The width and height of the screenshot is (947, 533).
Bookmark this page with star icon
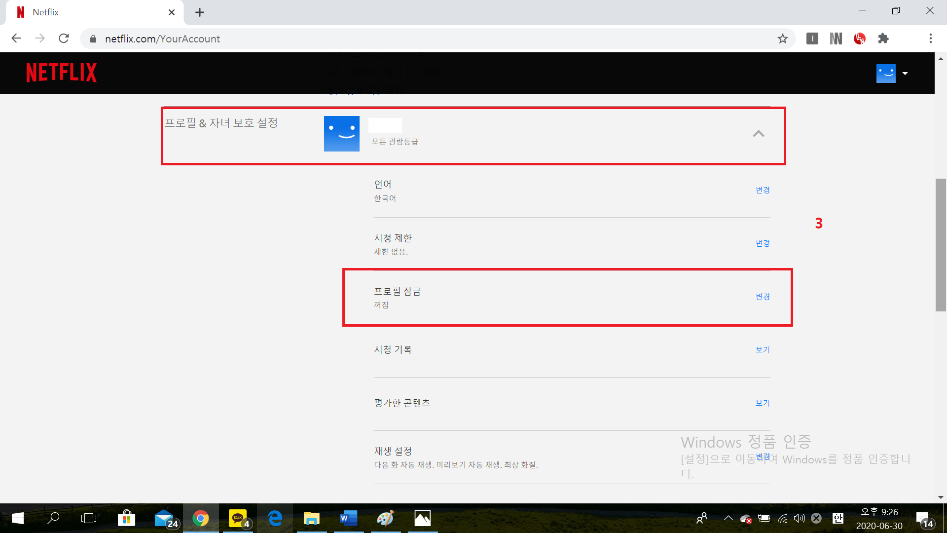click(782, 38)
